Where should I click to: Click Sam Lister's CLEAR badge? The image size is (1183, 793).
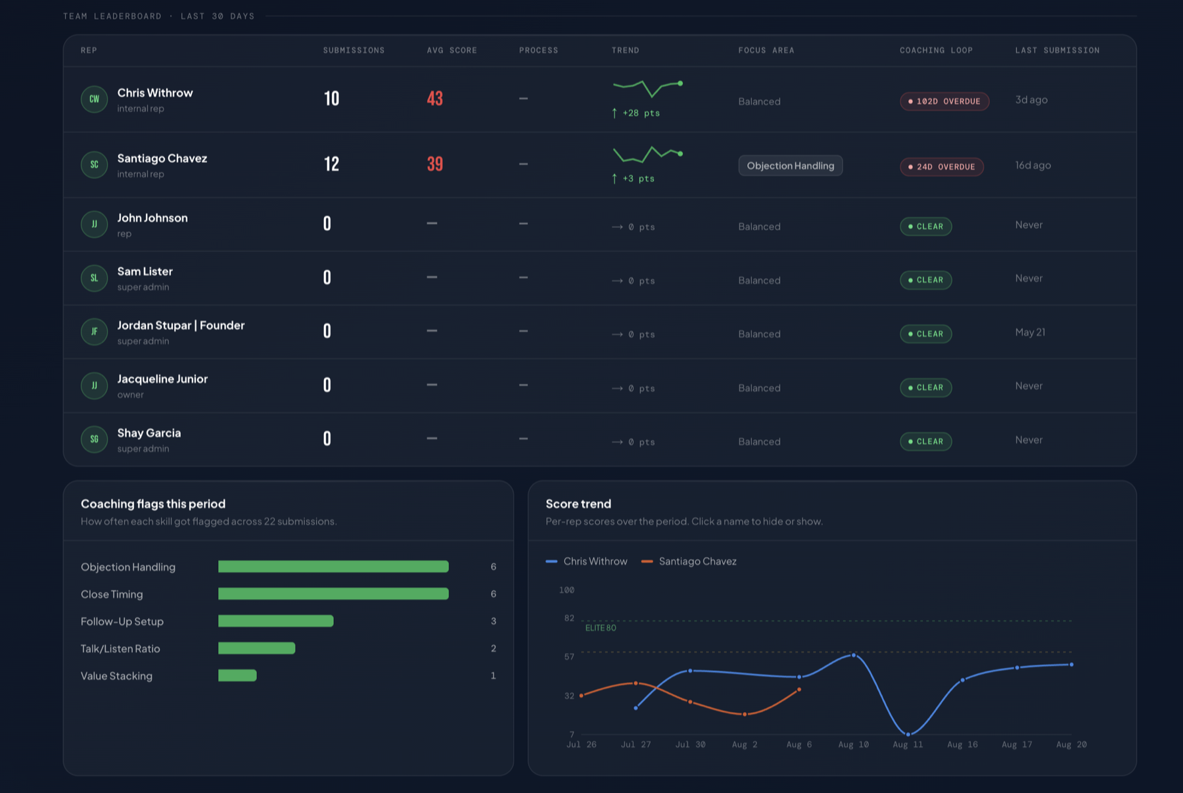(x=925, y=280)
